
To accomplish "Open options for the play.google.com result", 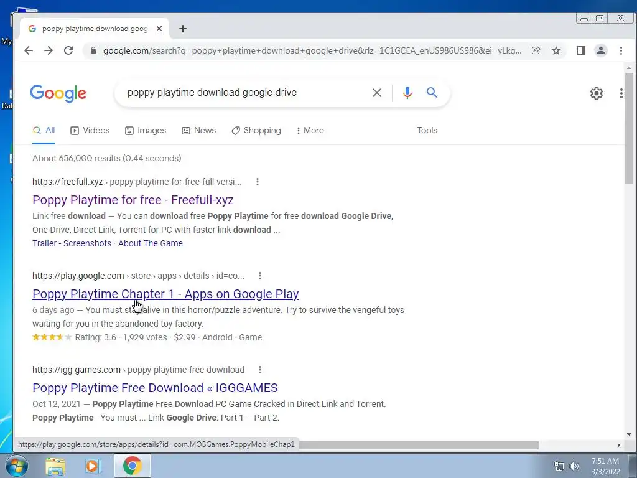I will pos(260,276).
